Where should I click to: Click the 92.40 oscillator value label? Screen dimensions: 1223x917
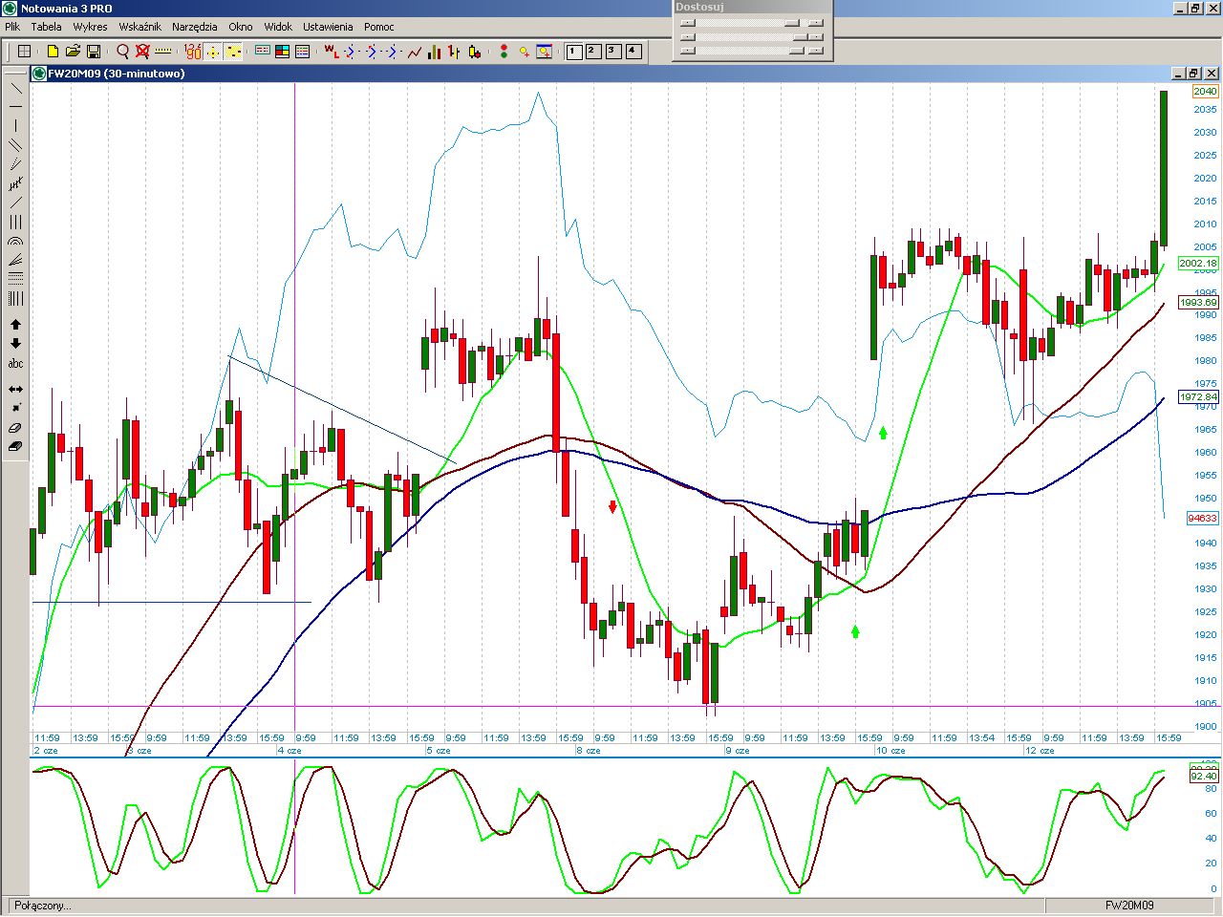point(1204,777)
